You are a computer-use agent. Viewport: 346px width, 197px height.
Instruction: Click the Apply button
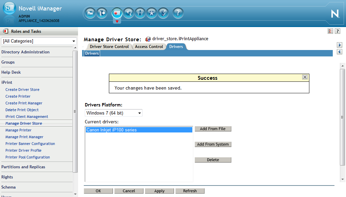point(159,191)
